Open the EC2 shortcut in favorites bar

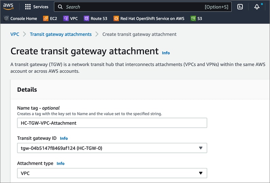pos(50,19)
